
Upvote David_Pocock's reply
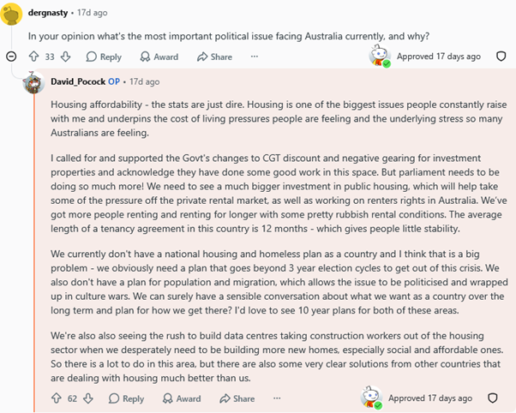57,398
